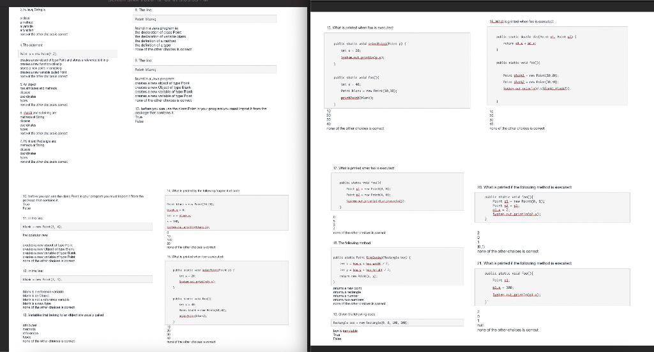Click the question 18 findCenter code block

397,266
